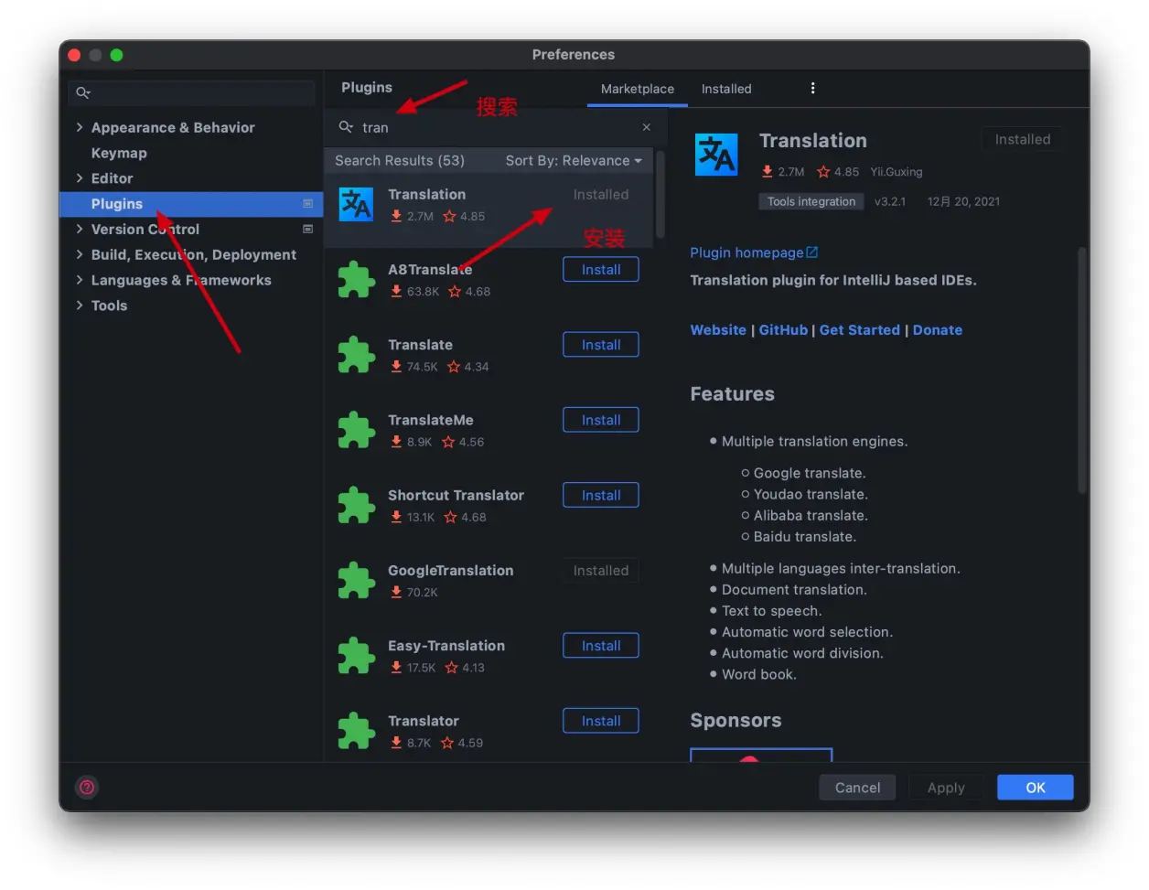The image size is (1149, 890).
Task: Click the Yii.Guxing author name
Action: pyautogui.click(x=897, y=172)
